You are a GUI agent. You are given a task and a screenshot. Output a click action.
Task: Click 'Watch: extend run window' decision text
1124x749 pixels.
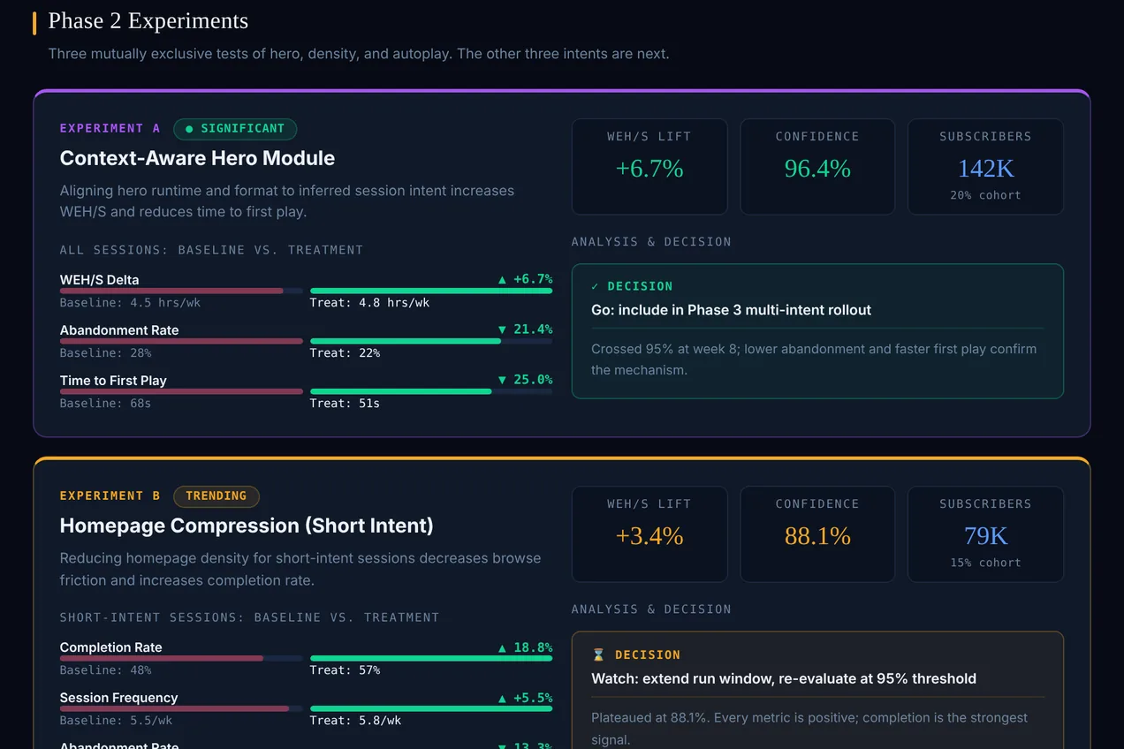(x=784, y=678)
